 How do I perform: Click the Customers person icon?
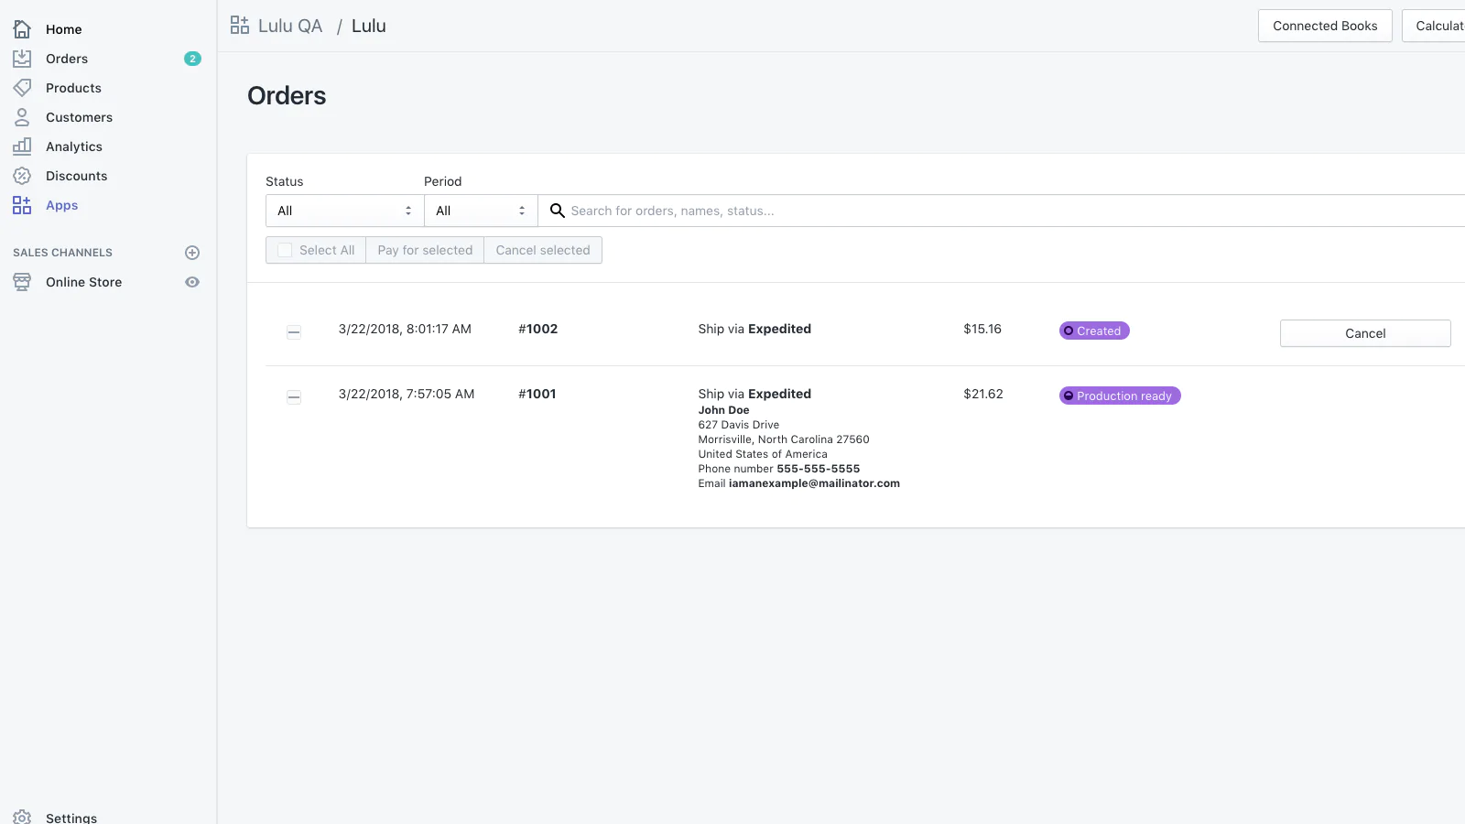click(x=22, y=117)
